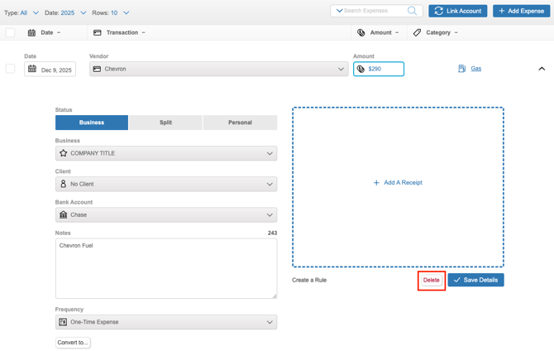Click the Category column tag icon
Image resolution: width=554 pixels, height=351 pixels.
pyautogui.click(x=417, y=33)
